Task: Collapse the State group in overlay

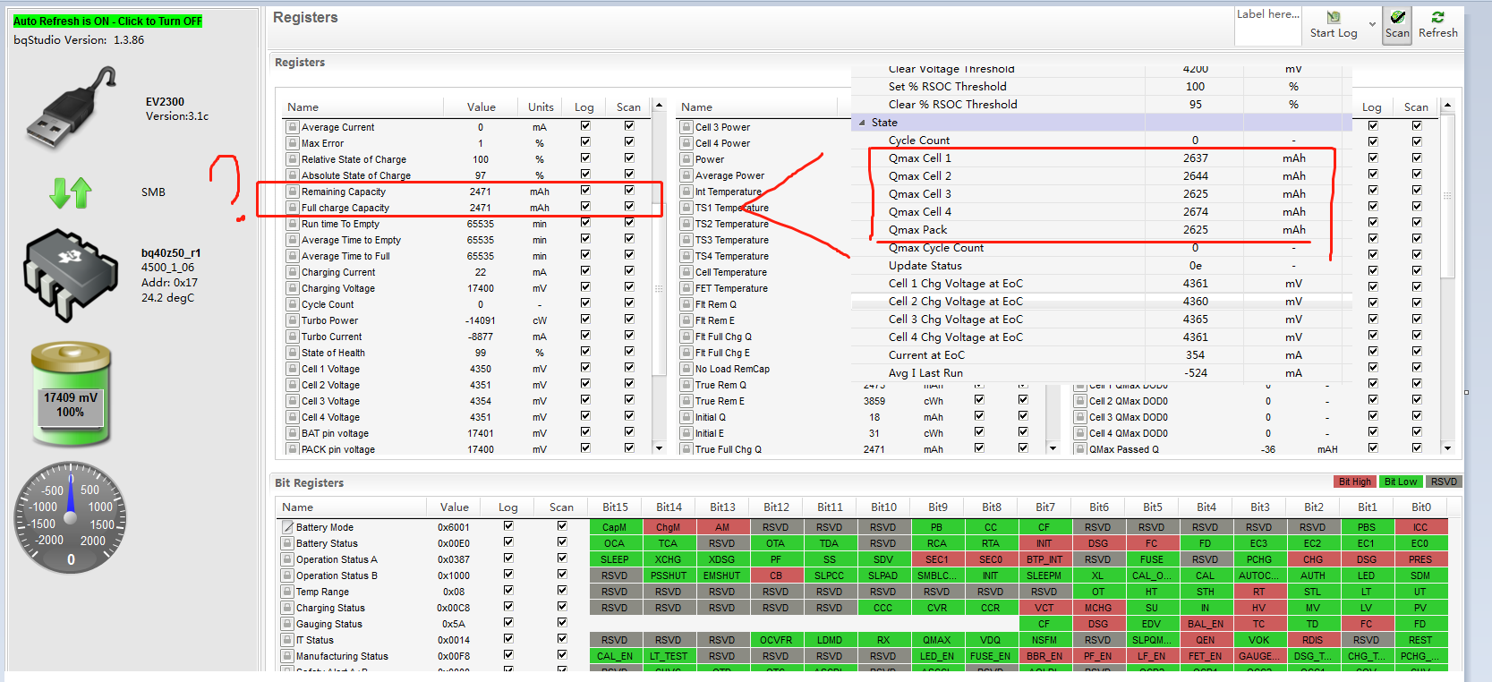Action: click(862, 123)
